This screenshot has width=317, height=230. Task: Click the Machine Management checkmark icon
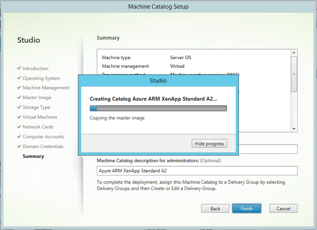pos(19,87)
